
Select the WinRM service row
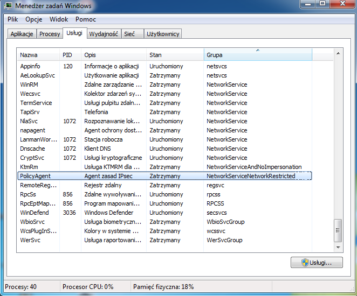[164, 84]
